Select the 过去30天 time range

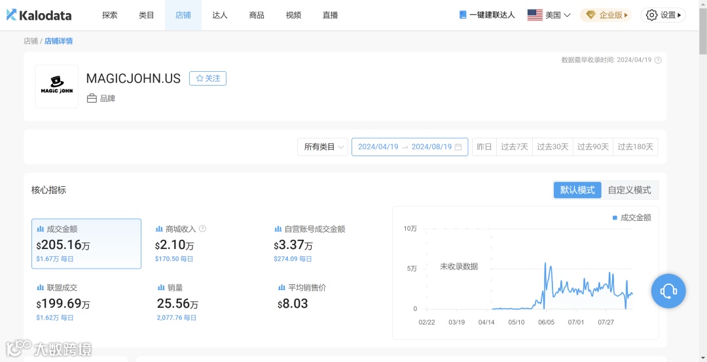point(553,147)
